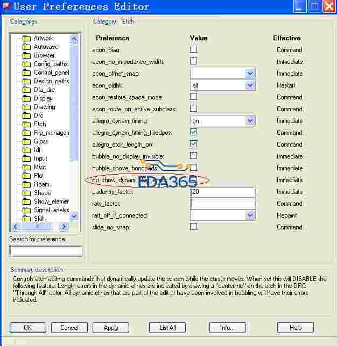Screen dimensions: 337x346
Task: Open acon_oldhlt dropdown showing all
Action: [x=250, y=85]
